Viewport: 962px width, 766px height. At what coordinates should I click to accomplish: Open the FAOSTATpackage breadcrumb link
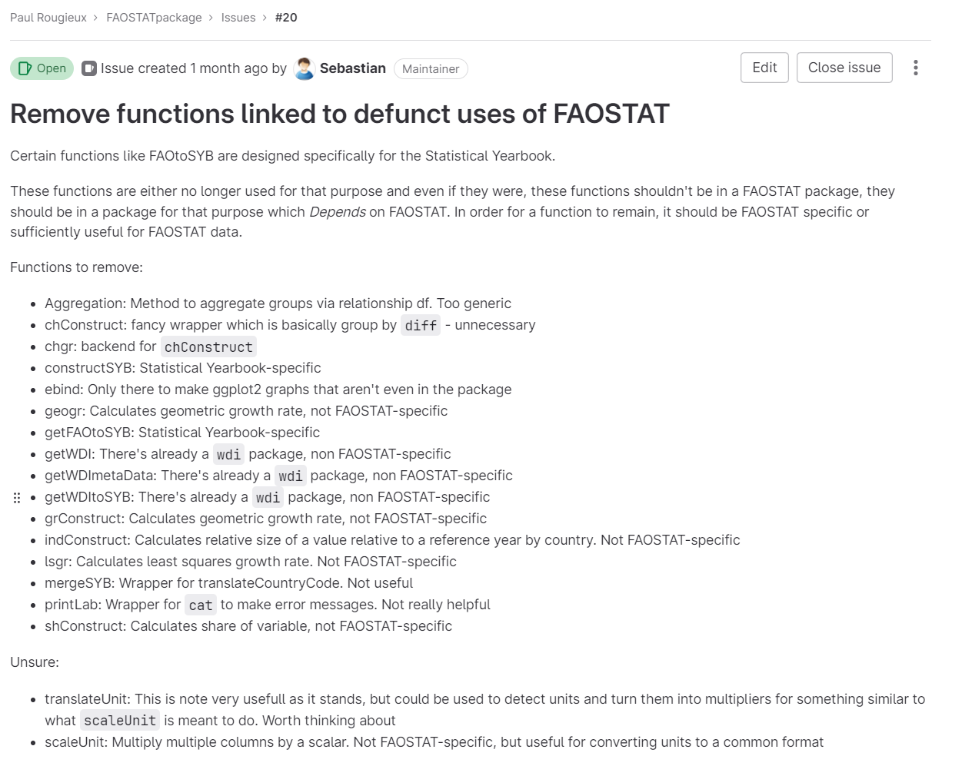(154, 18)
